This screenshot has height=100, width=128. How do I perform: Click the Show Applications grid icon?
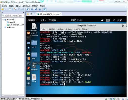tap(28, 84)
